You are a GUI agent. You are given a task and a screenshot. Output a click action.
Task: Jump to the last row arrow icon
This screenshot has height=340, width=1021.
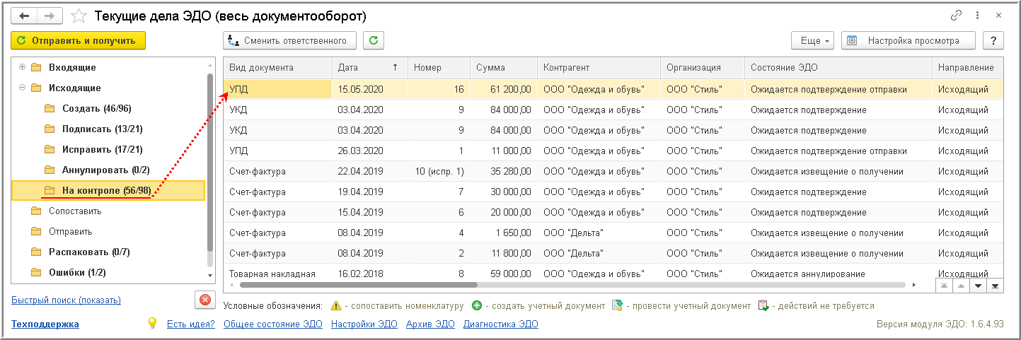[x=995, y=285]
